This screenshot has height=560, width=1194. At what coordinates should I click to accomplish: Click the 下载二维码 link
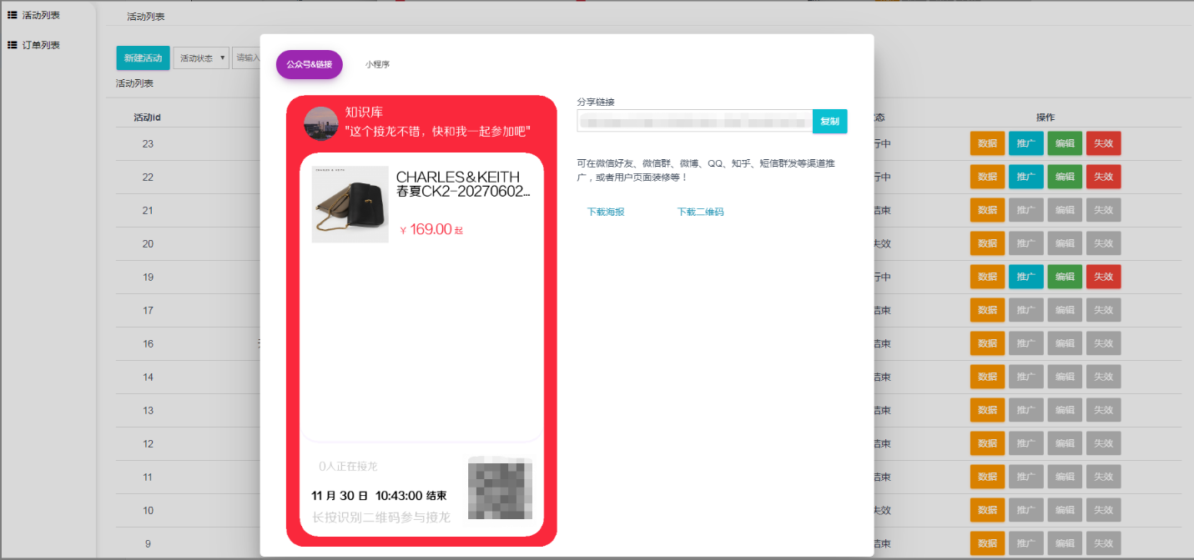[x=700, y=212]
